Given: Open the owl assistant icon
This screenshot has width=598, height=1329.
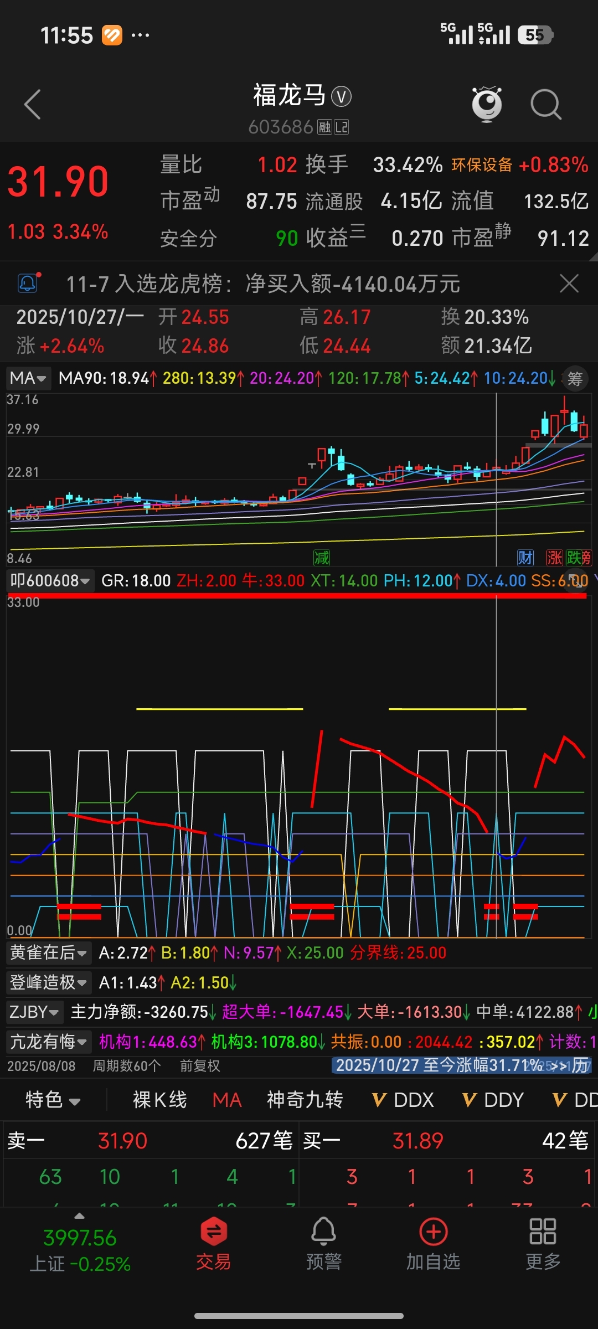Looking at the screenshot, I should coord(487,104).
